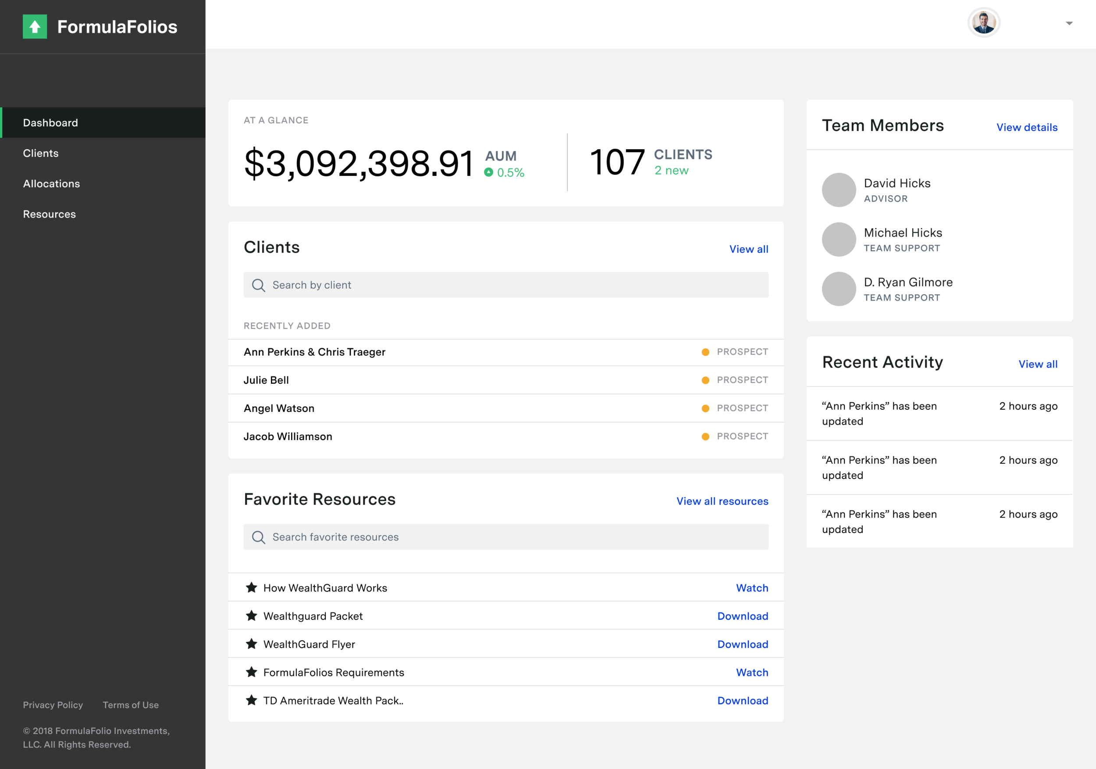Click the FormulaFolios brand name

point(117,27)
